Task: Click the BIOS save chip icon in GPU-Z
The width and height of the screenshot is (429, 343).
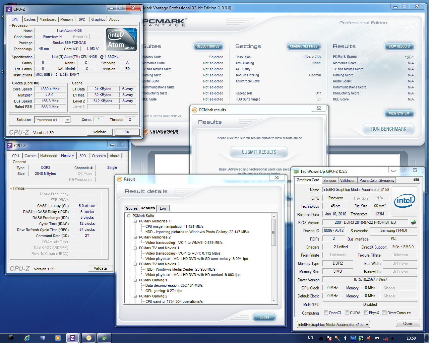Action: [x=414, y=222]
